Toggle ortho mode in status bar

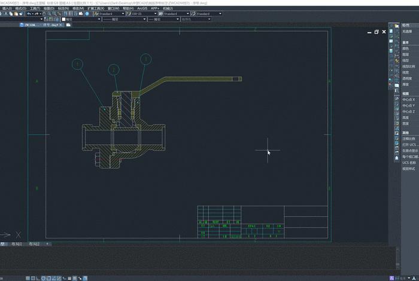tap(38, 279)
